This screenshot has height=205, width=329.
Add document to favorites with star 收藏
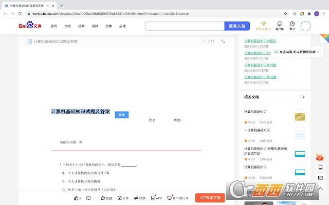coord(105,198)
